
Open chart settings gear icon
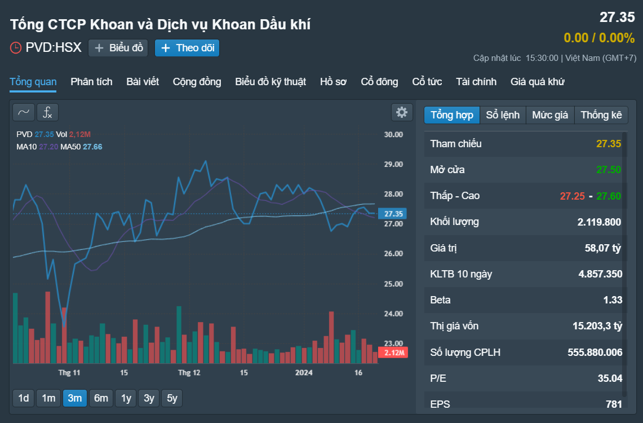tap(402, 112)
